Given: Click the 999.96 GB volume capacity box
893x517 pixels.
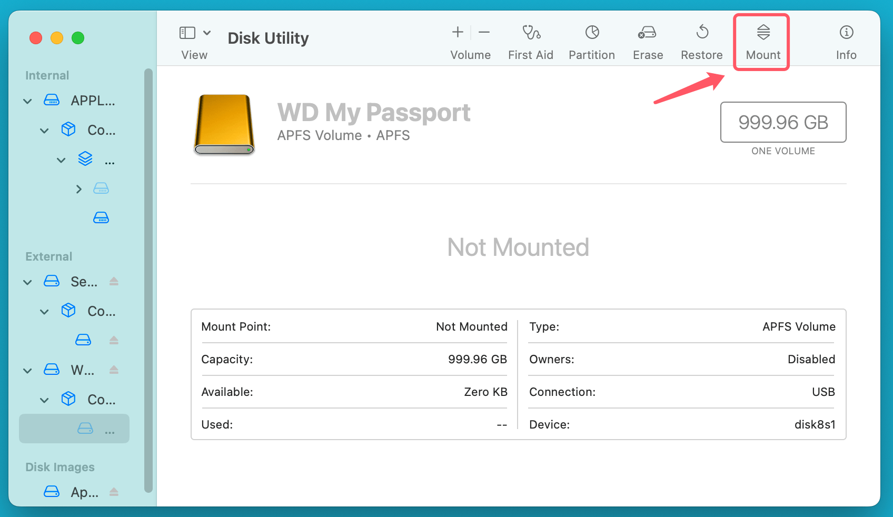Looking at the screenshot, I should 782,122.
